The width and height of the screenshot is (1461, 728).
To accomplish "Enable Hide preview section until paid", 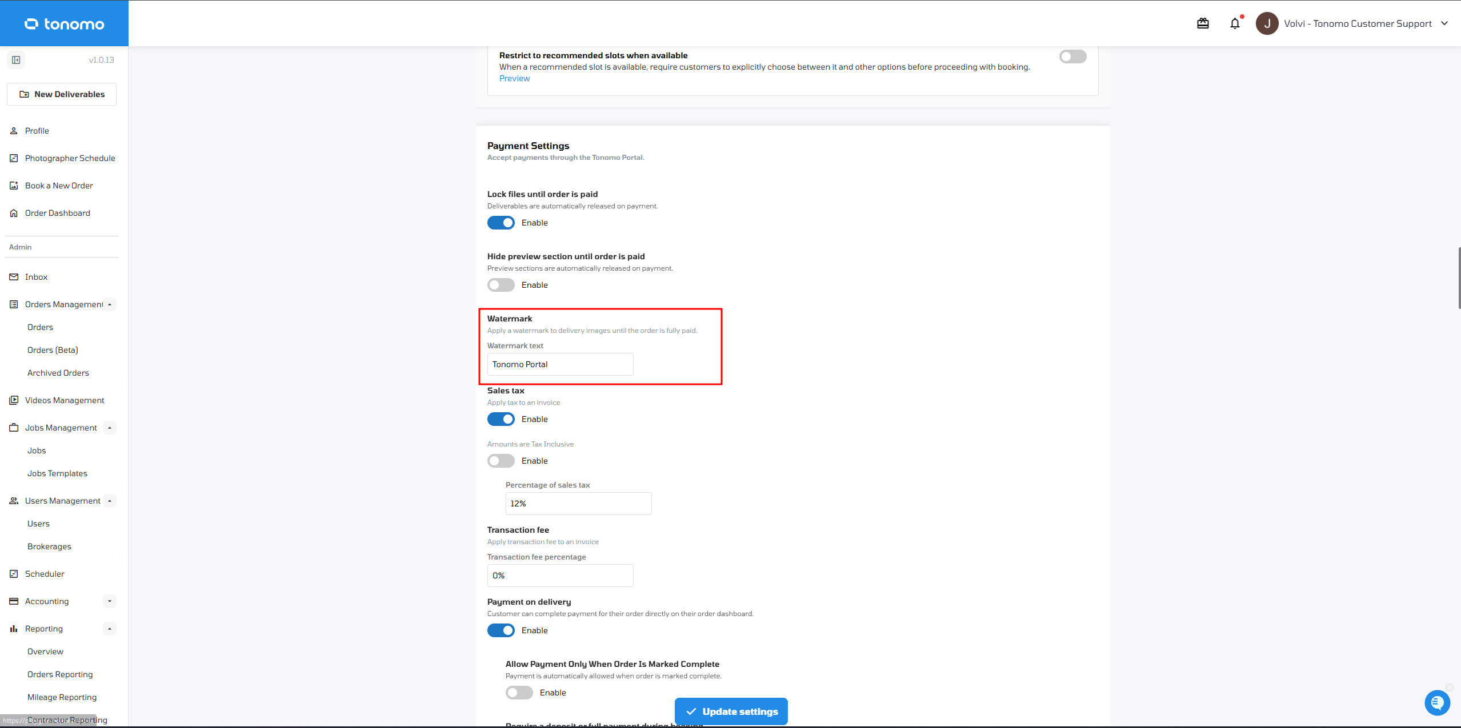I will pyautogui.click(x=501, y=285).
